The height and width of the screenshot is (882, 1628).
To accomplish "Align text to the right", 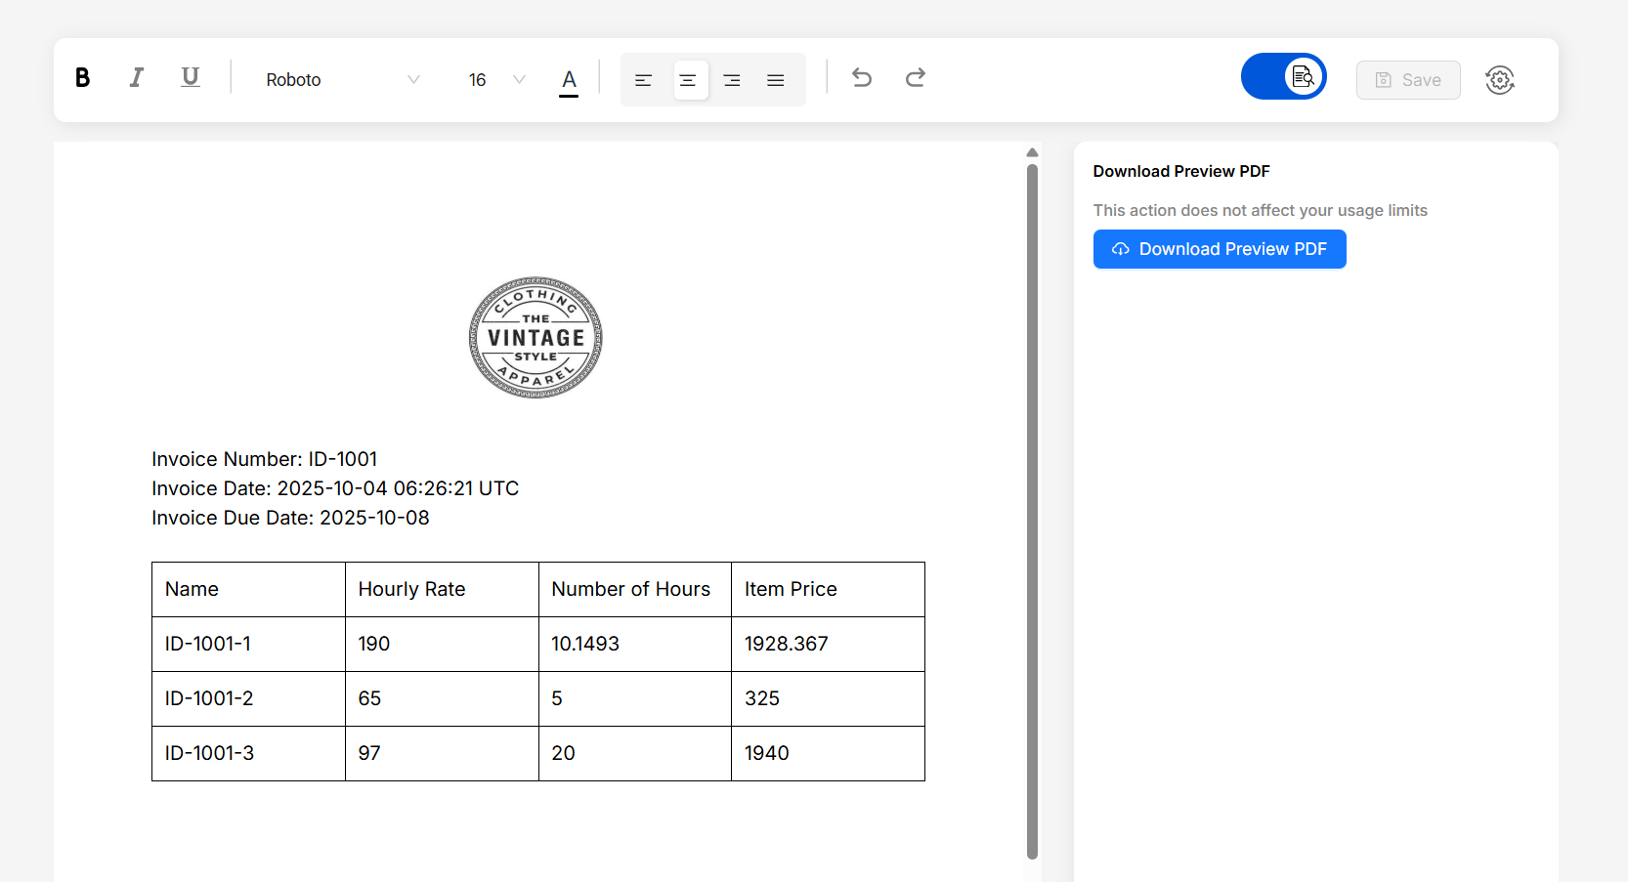I will [x=732, y=80].
